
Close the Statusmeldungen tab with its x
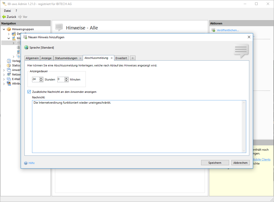80,58
